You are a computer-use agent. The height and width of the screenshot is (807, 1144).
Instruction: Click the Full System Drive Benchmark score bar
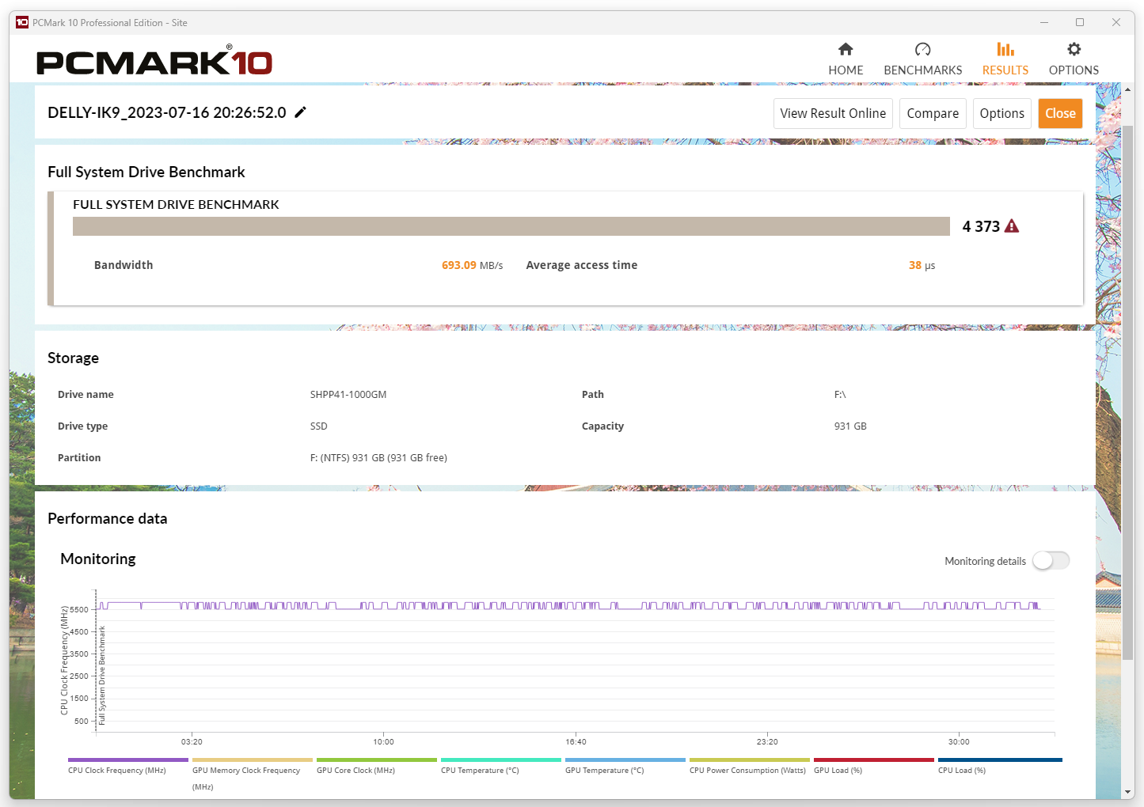[511, 226]
